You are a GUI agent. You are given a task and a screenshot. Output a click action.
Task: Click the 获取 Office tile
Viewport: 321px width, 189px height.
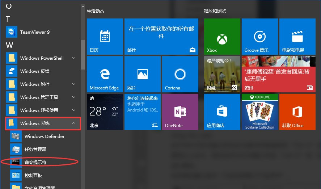297,112
